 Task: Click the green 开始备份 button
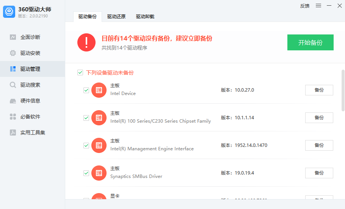310,42
